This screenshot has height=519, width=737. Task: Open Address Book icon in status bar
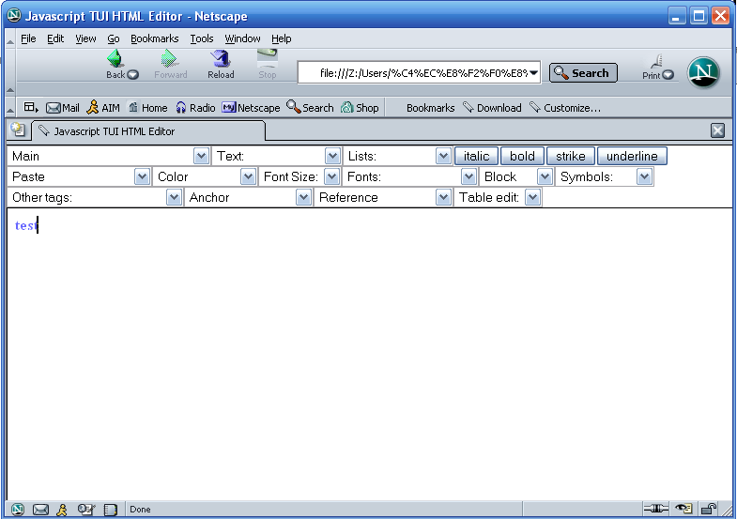point(111,509)
